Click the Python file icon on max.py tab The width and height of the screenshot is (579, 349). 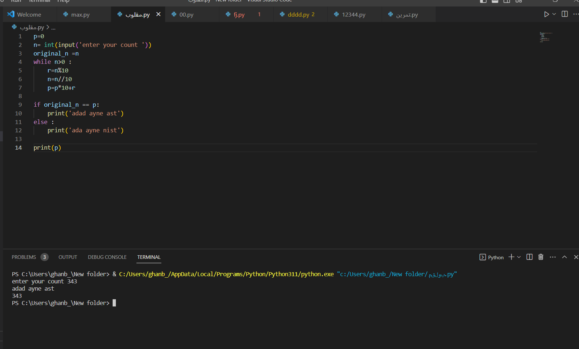(66, 14)
